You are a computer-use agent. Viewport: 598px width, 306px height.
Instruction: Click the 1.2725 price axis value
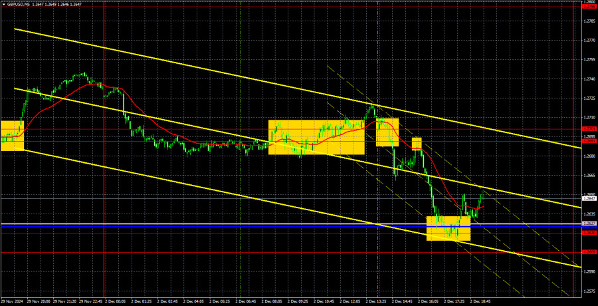tap(589, 98)
